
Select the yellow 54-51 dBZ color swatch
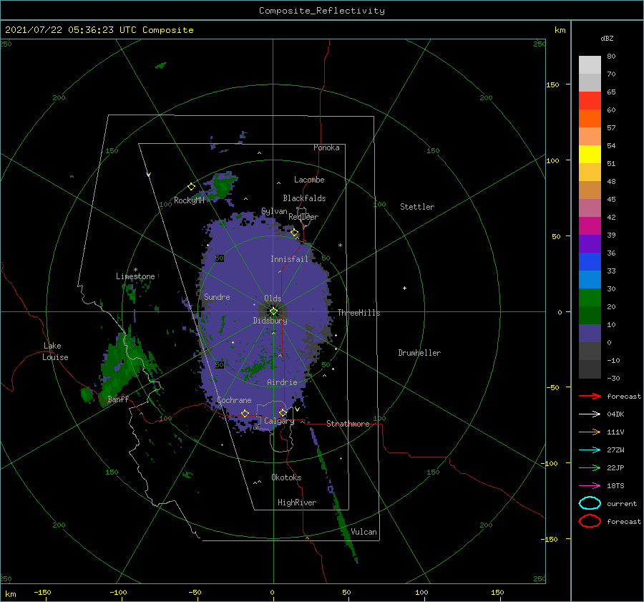click(x=590, y=154)
